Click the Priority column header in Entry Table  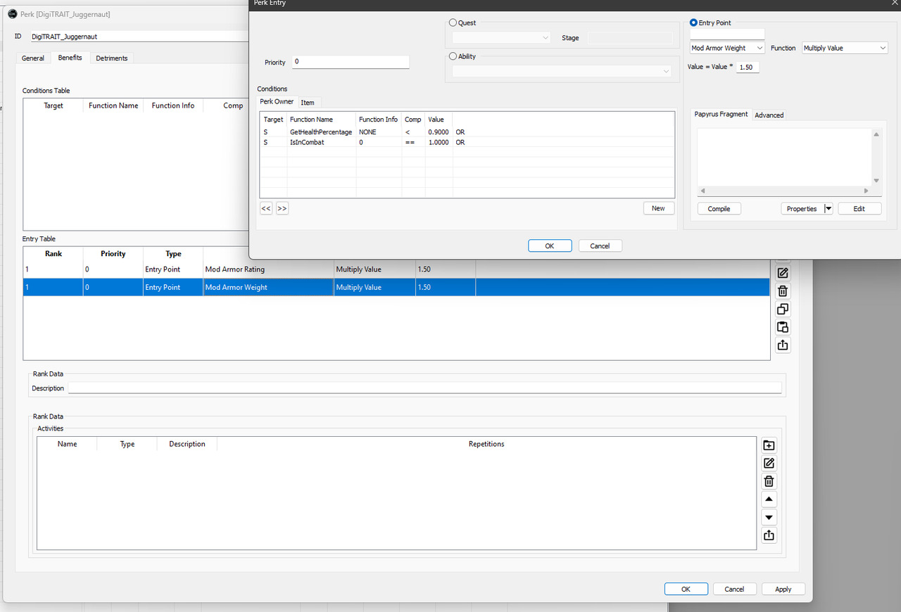113,254
